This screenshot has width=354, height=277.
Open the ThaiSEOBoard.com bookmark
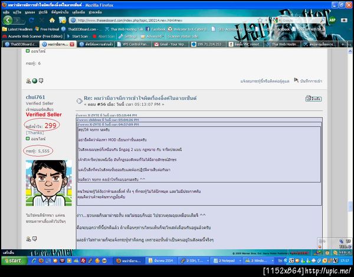pyautogui.click(x=82, y=29)
